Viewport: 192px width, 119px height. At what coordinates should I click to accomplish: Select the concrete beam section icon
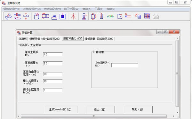[x=45, y=16]
